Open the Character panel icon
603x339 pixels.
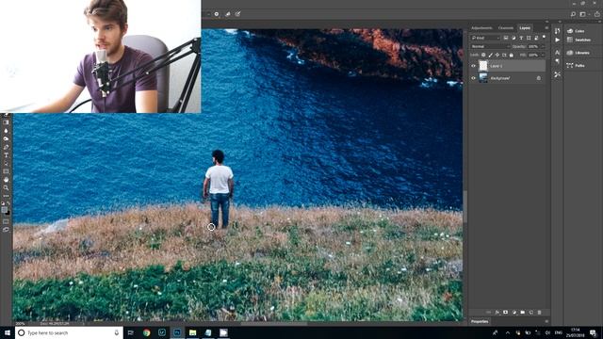tap(558, 53)
